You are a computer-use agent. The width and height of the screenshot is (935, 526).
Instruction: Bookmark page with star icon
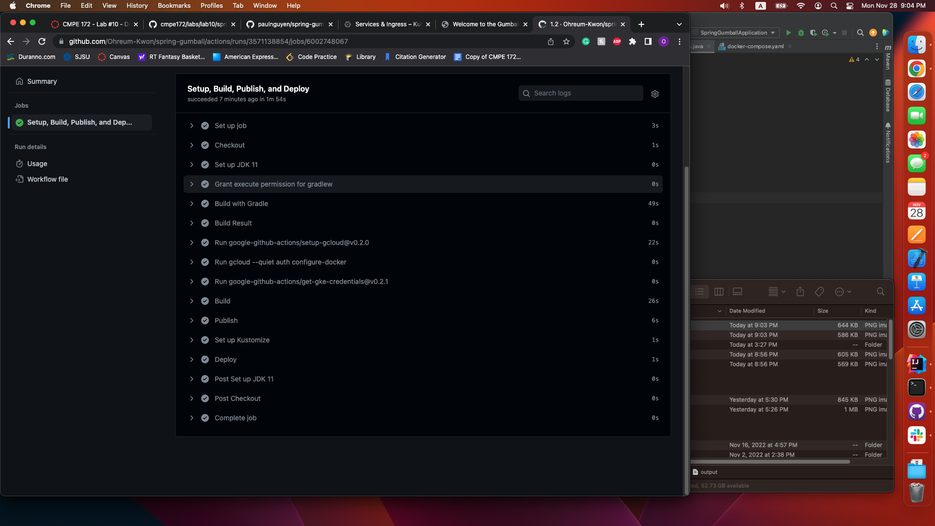click(x=566, y=42)
